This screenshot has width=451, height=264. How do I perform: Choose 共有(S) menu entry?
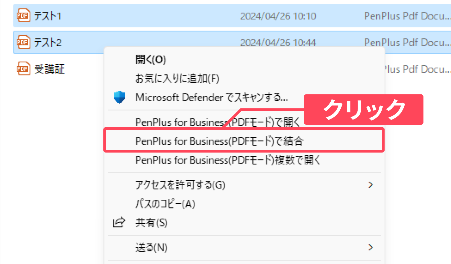point(151,223)
